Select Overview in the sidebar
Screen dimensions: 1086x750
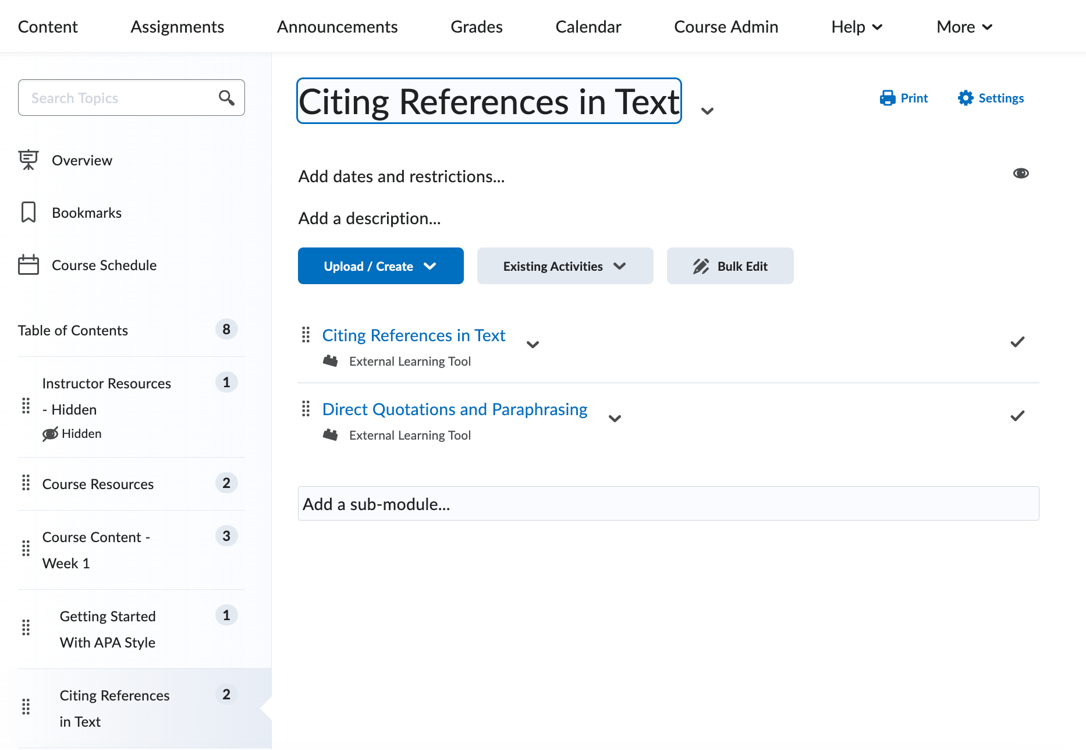(82, 160)
